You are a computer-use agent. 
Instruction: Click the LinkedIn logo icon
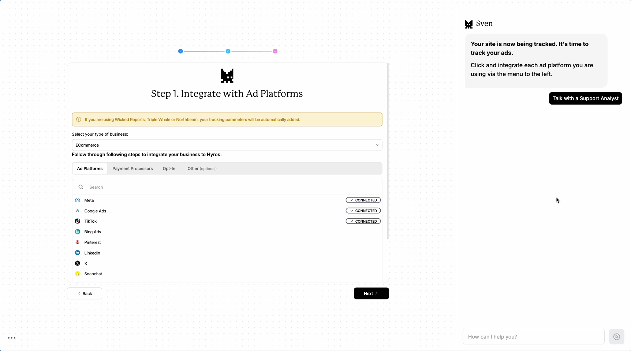point(78,253)
